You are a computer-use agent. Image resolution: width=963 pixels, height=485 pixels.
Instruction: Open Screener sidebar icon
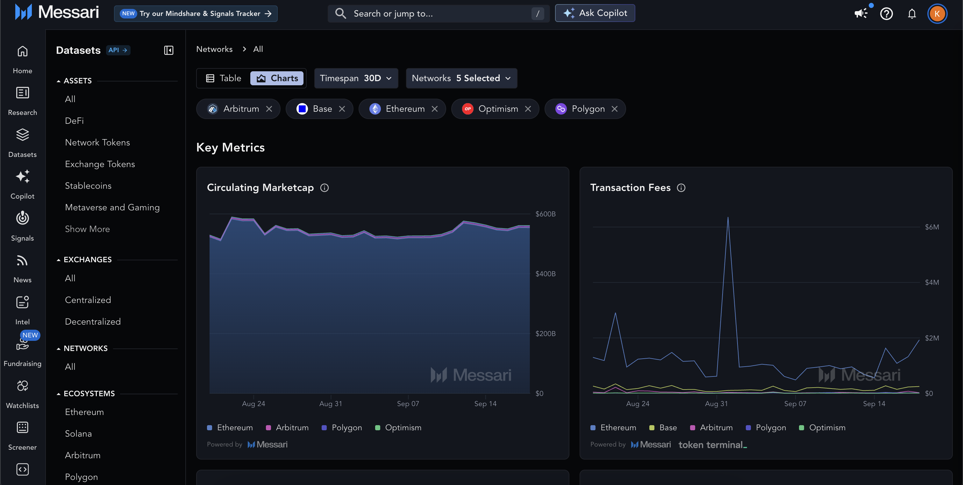tap(22, 436)
